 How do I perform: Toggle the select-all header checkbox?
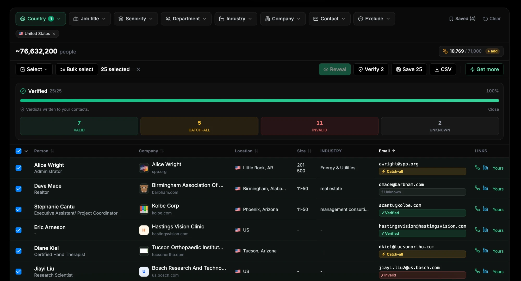pos(18,151)
